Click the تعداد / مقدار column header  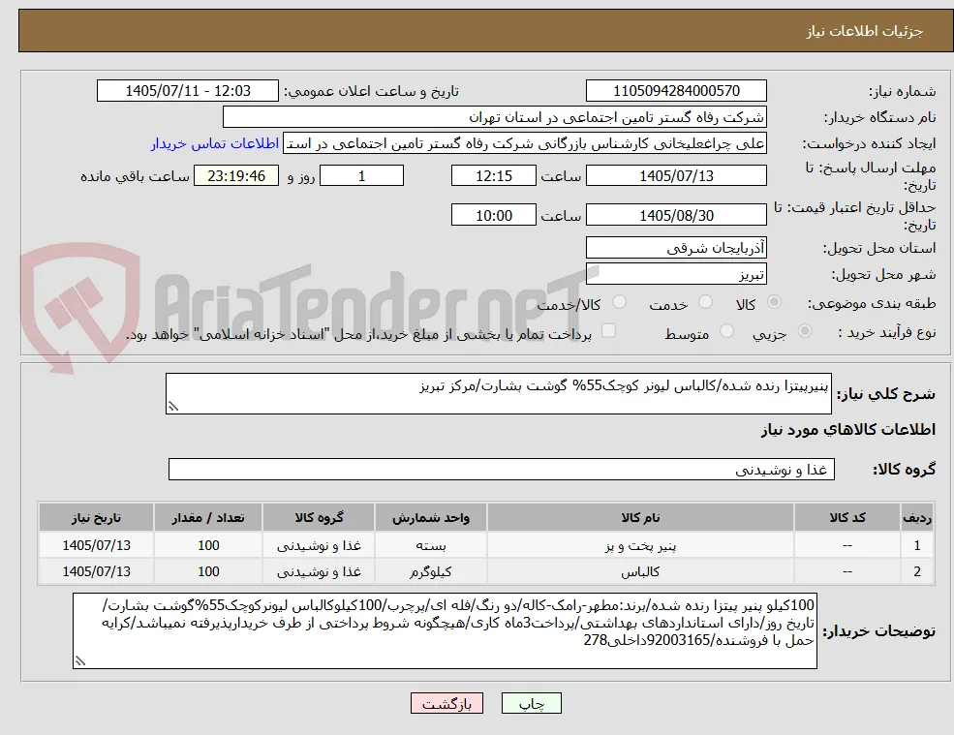coord(208,518)
